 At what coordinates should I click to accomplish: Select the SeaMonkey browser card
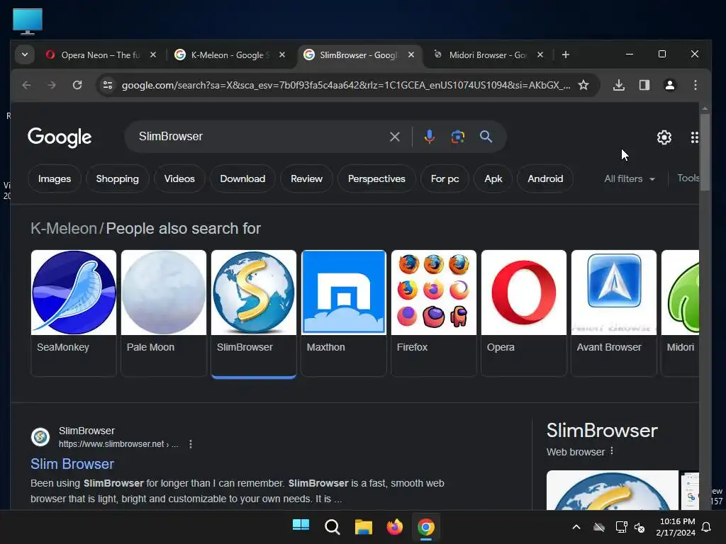tap(74, 313)
